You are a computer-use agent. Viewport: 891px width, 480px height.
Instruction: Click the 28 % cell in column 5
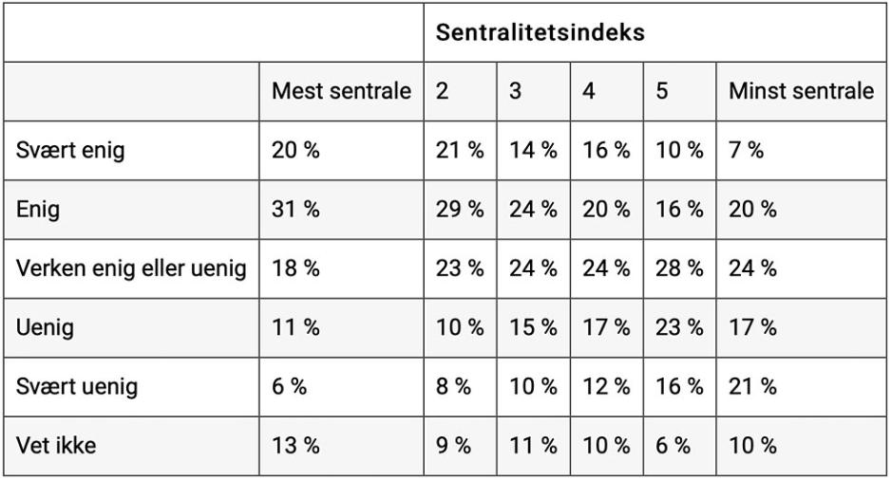[679, 268]
